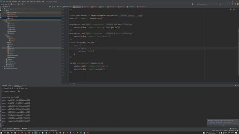Open the Project view dropdown

click(6, 7)
